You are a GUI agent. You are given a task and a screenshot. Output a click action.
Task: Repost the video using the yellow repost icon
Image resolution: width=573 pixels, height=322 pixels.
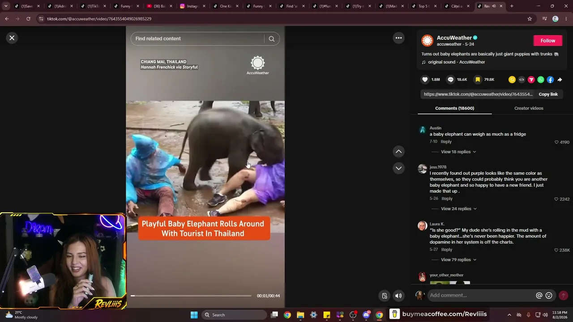[512, 80]
